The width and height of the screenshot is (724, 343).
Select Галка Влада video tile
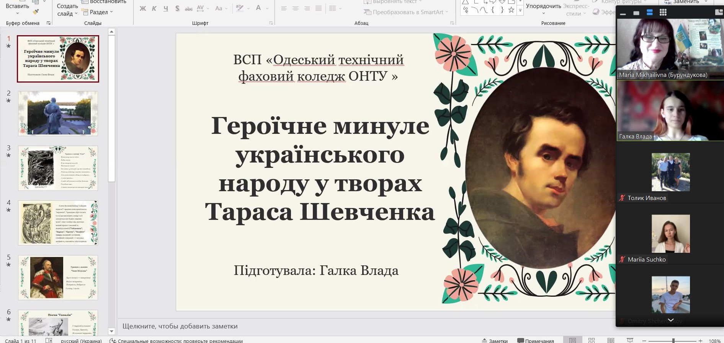(x=670, y=111)
